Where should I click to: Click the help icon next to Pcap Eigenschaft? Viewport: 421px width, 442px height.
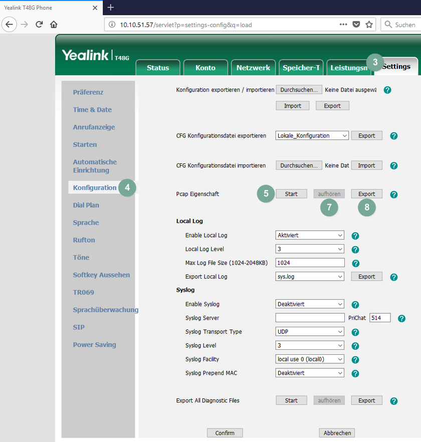coord(393,194)
